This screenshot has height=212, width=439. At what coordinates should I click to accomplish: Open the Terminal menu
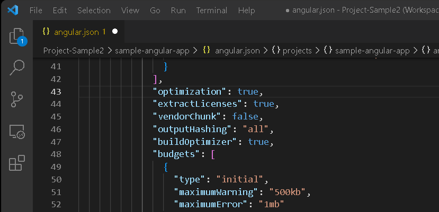pyautogui.click(x=212, y=11)
